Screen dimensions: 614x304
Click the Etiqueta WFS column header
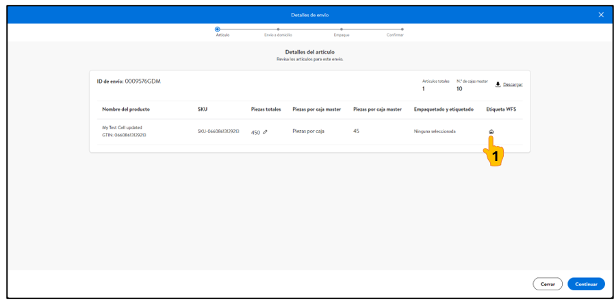(501, 110)
